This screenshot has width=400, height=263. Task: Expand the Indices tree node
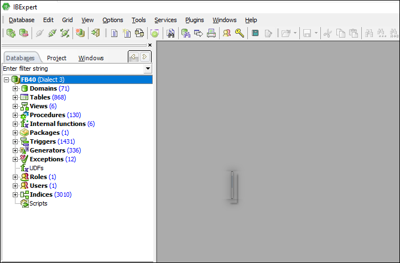click(15, 194)
